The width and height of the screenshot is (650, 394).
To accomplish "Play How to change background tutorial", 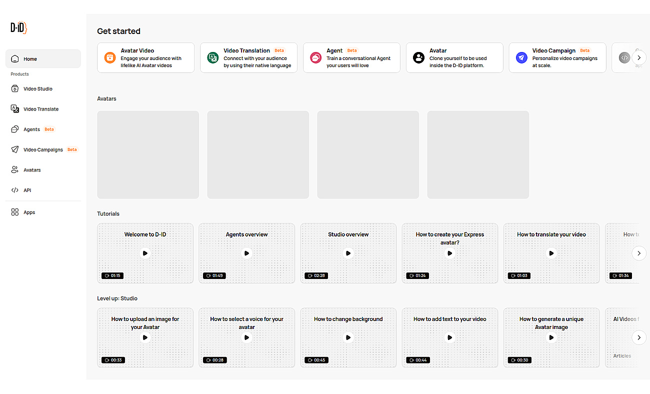I will (348, 337).
